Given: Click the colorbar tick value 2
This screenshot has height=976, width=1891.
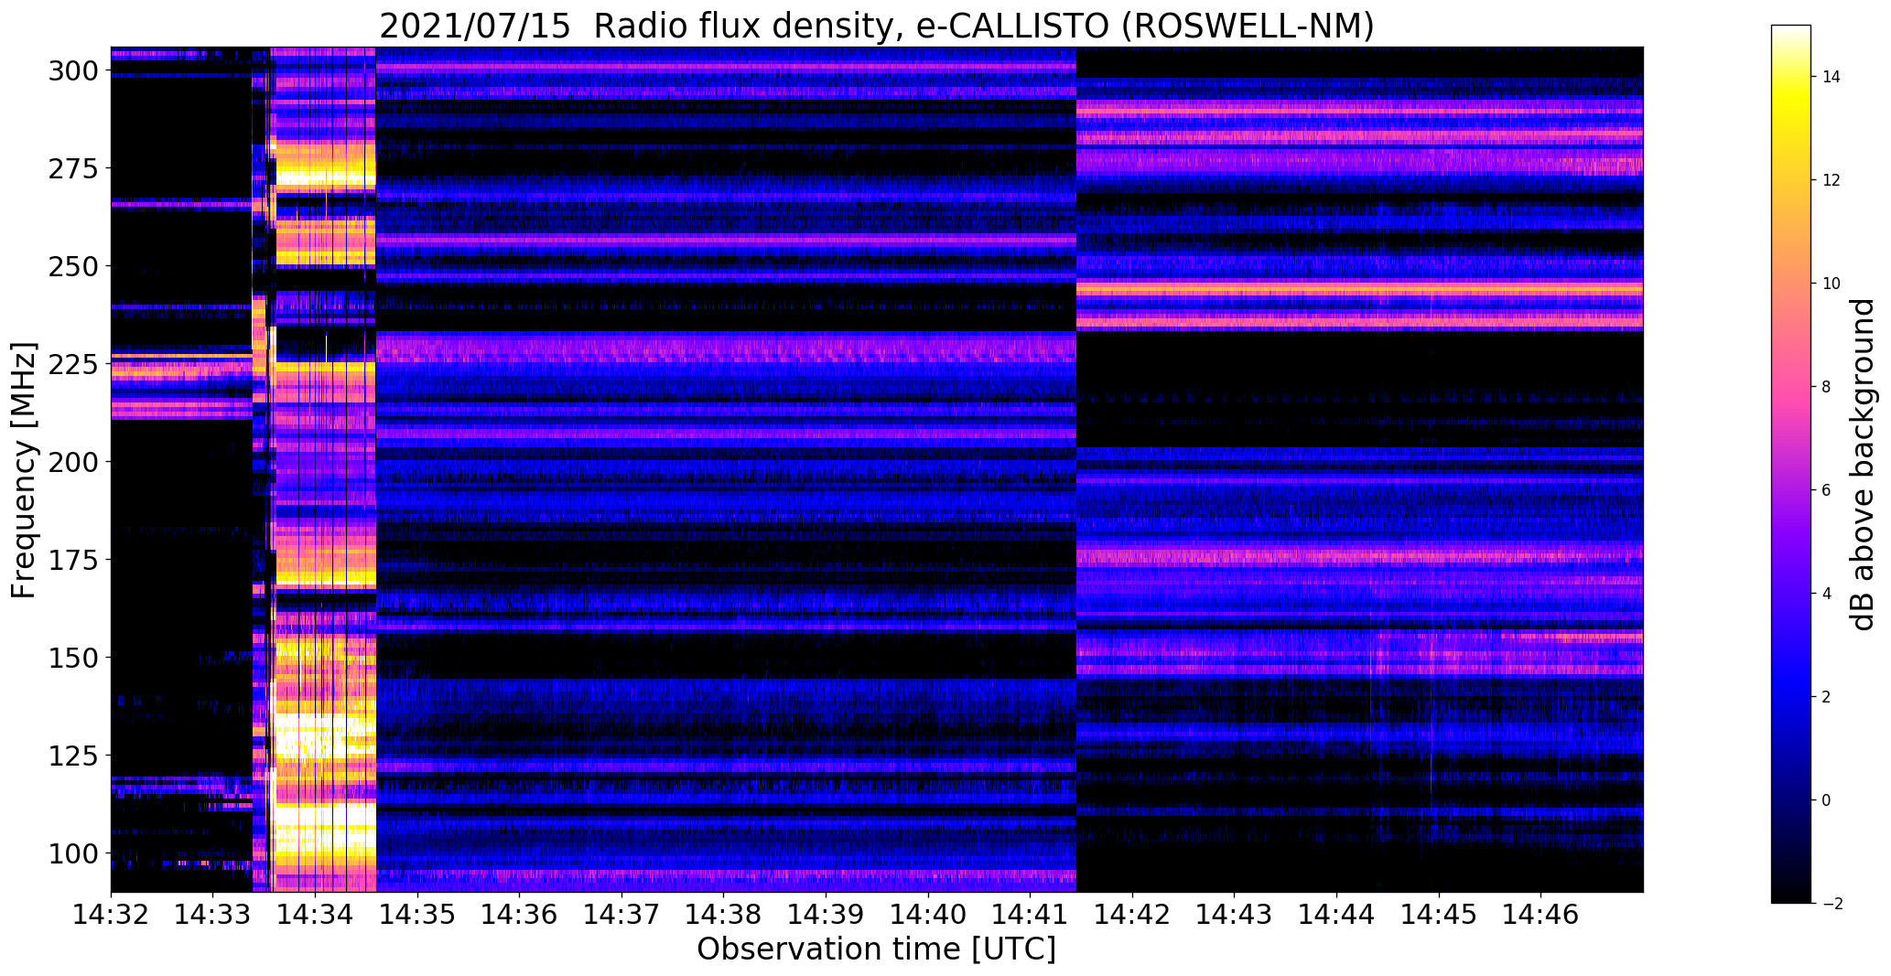Looking at the screenshot, I should click(x=1827, y=697).
